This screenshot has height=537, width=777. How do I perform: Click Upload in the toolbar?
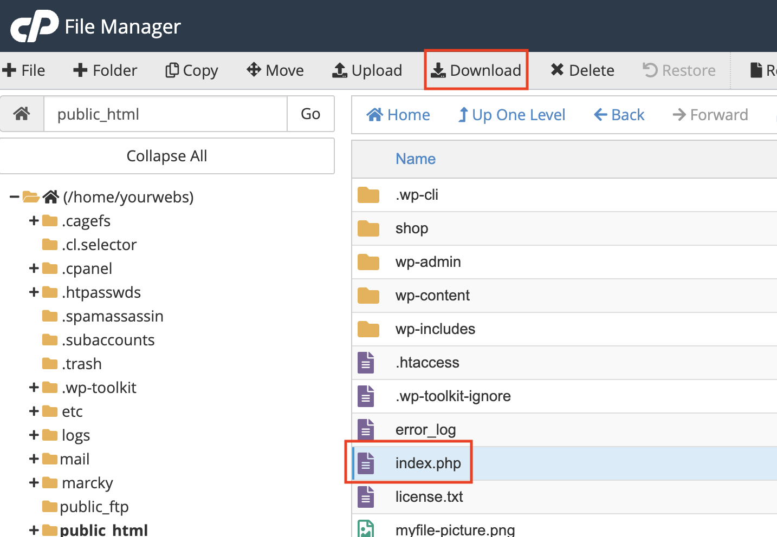(x=367, y=70)
